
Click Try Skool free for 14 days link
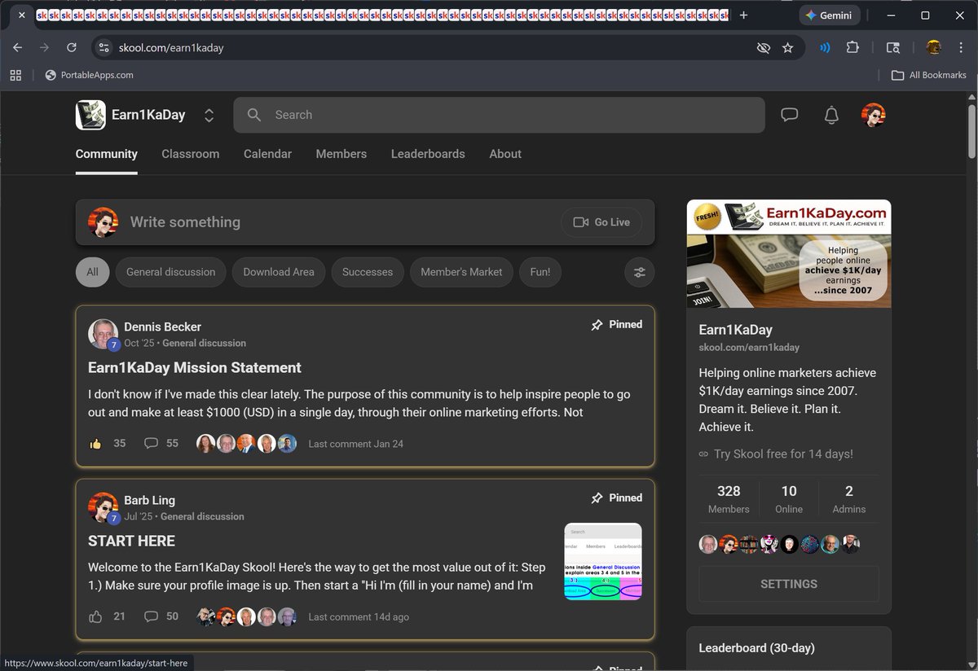[783, 454]
